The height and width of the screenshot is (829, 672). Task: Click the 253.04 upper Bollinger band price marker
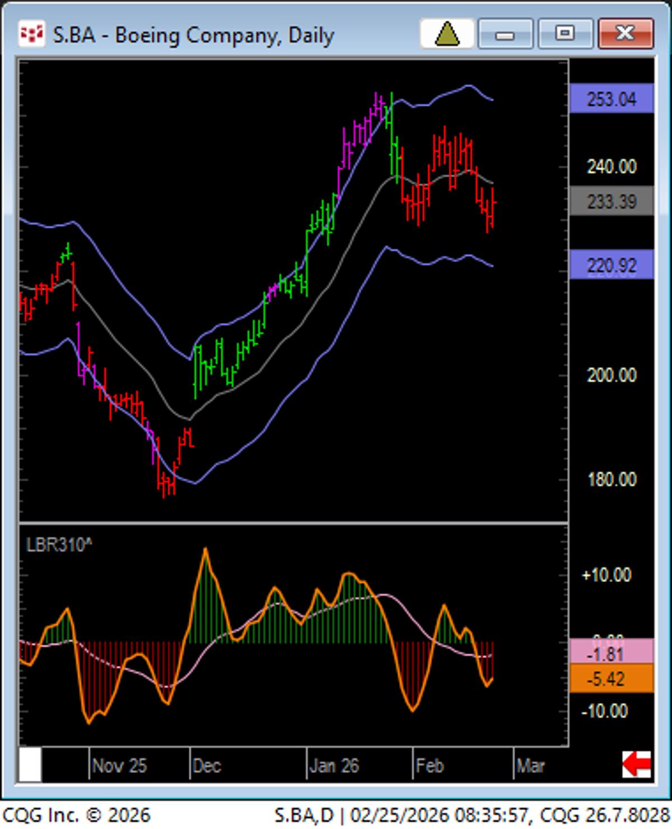(612, 99)
